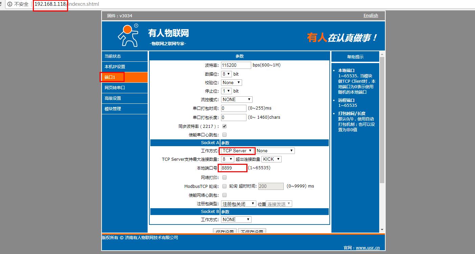Screen dimensions: 475x254
Task: Open the www.usr.cn official website link
Action: pos(368,248)
